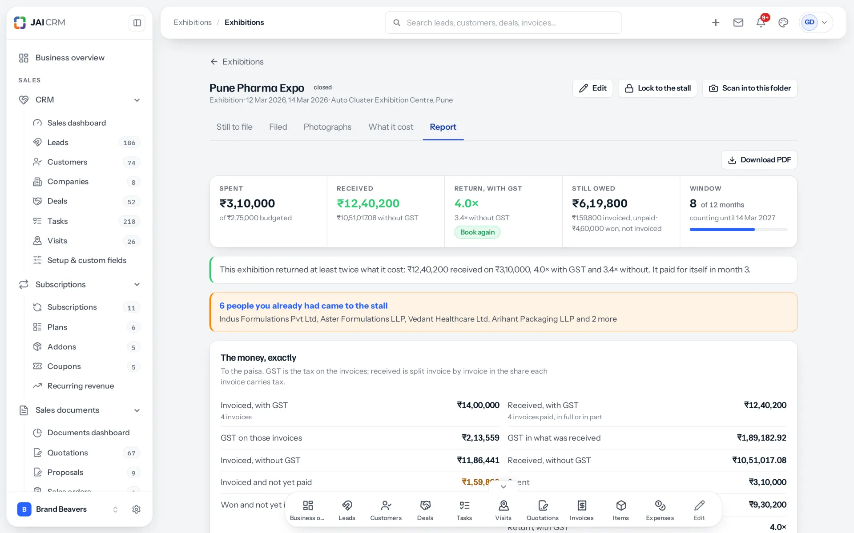
Task: Collapse the Sales documents section
Action: (137, 410)
